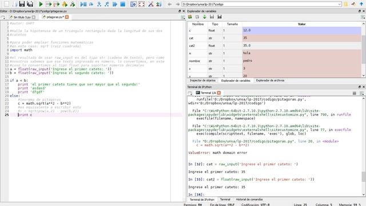Stop the debugging session
Viewport: 366px width, 206px height.
[x=123, y=4]
